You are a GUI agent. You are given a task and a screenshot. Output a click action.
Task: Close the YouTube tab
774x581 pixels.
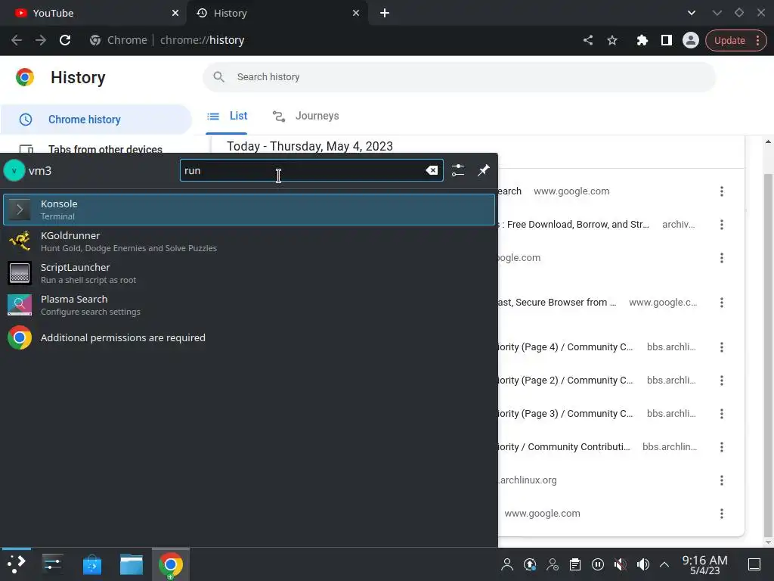point(175,13)
